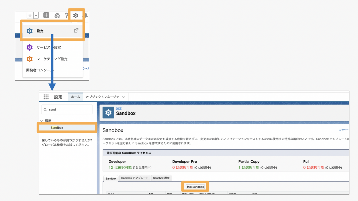Open the global actions plus icon
This screenshot has height=201, width=358.
click(x=46, y=15)
